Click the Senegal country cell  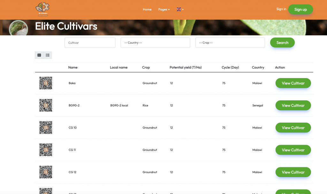click(x=258, y=105)
